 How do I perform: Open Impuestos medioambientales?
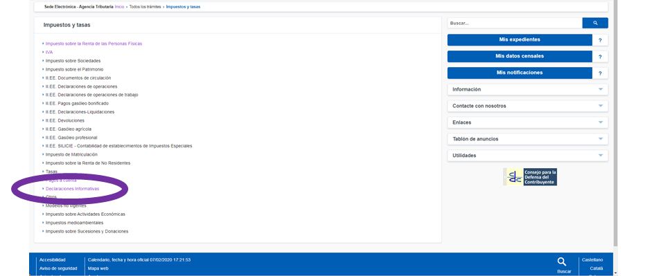click(74, 223)
